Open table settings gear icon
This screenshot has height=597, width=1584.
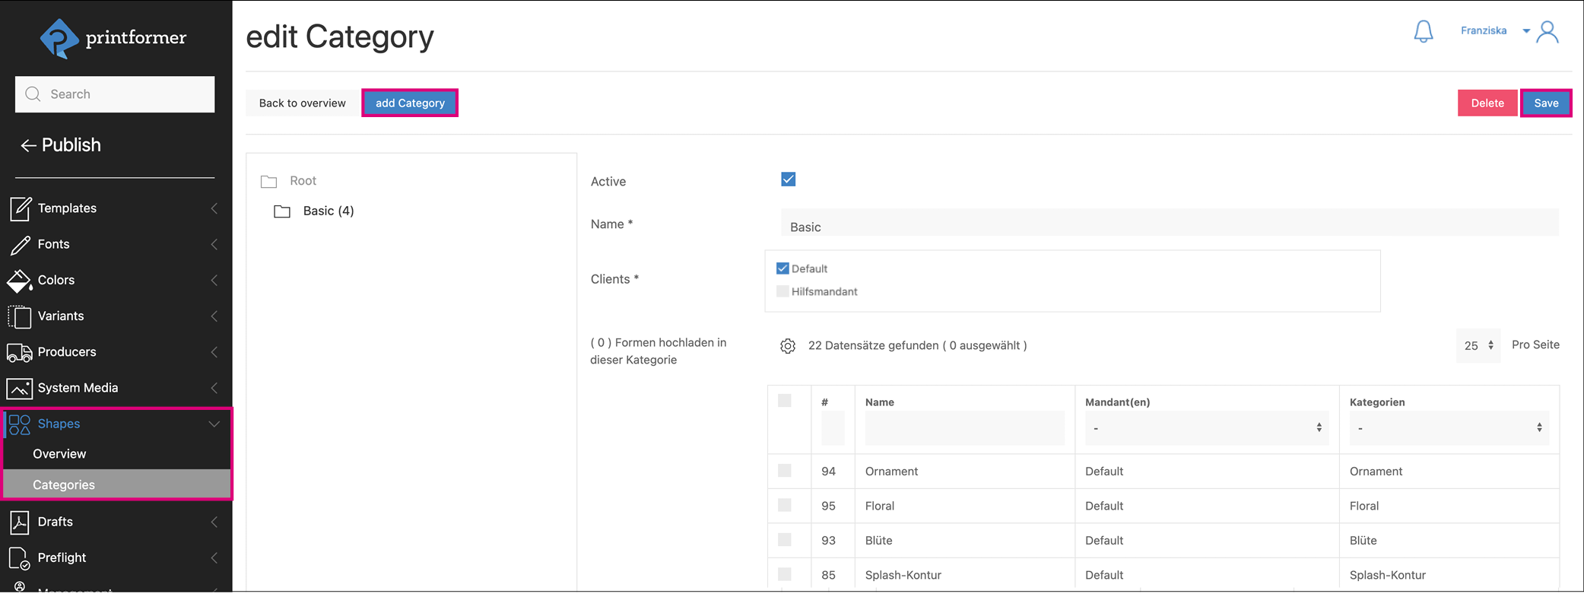(x=788, y=346)
